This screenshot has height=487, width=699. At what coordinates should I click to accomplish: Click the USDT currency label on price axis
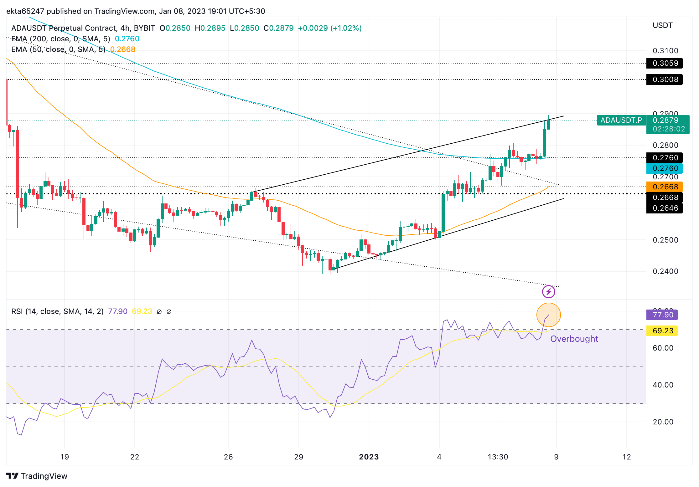click(662, 25)
